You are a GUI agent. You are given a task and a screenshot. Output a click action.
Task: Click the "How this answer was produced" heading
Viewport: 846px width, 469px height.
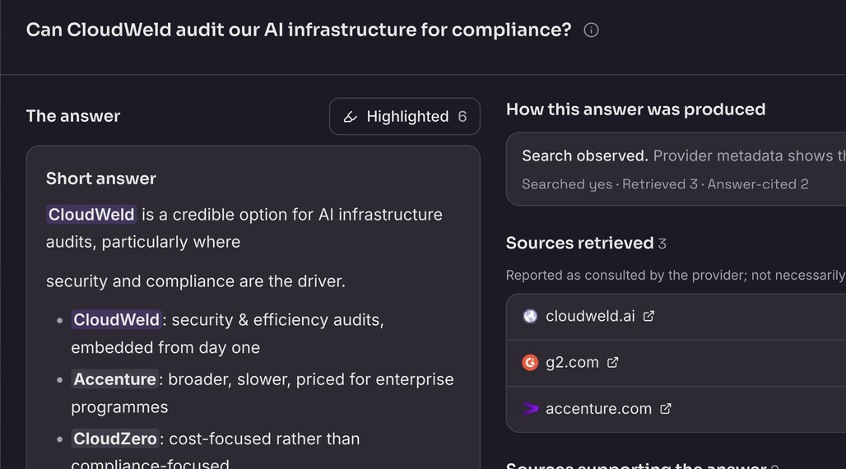click(635, 109)
